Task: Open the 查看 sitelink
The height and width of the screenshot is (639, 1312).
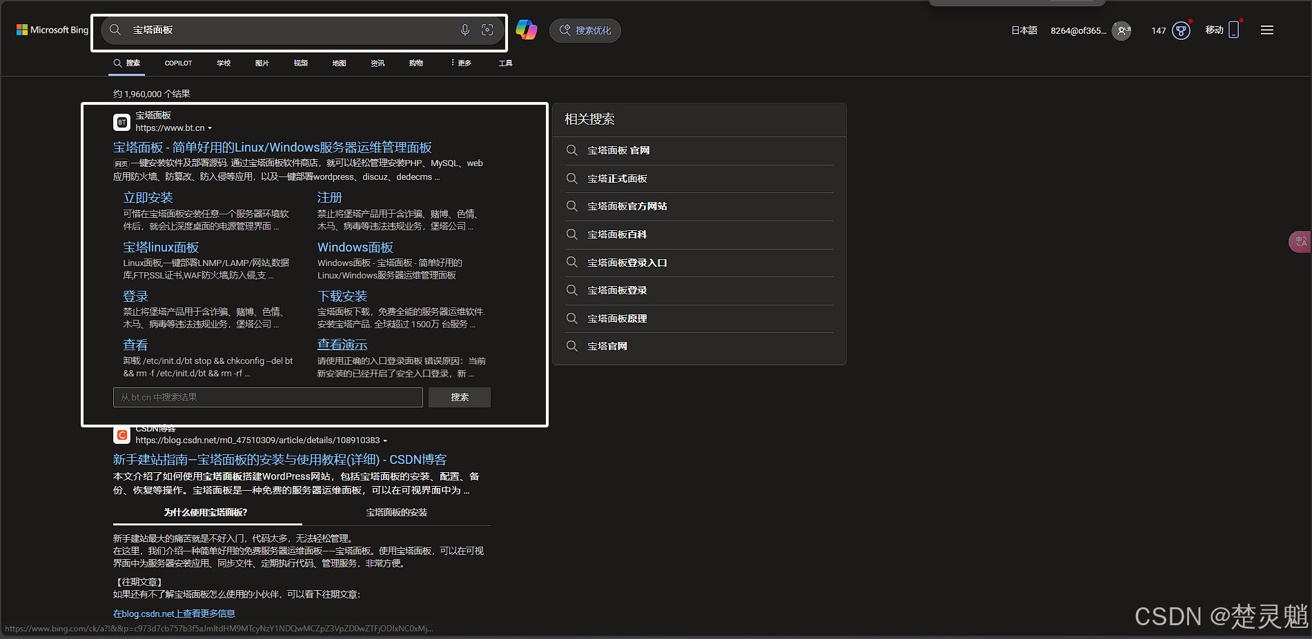Action: (x=135, y=345)
